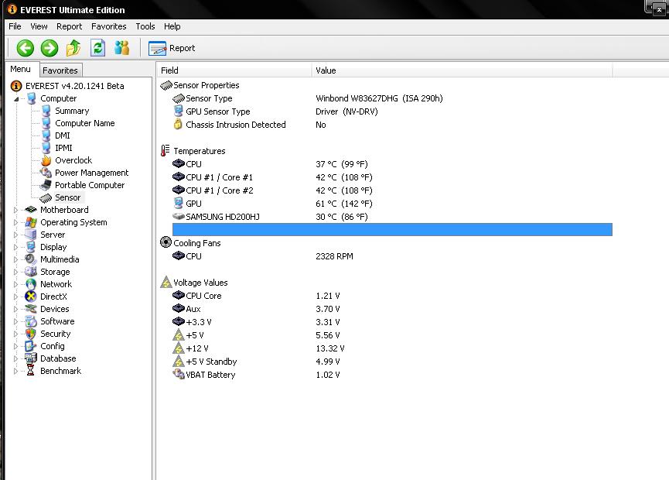Open the Report menu

click(x=69, y=26)
